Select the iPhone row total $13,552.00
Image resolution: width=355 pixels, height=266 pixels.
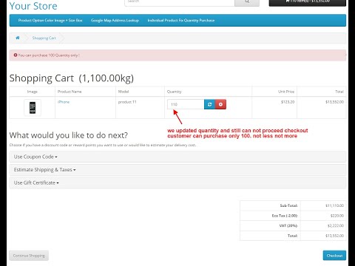pos(334,102)
